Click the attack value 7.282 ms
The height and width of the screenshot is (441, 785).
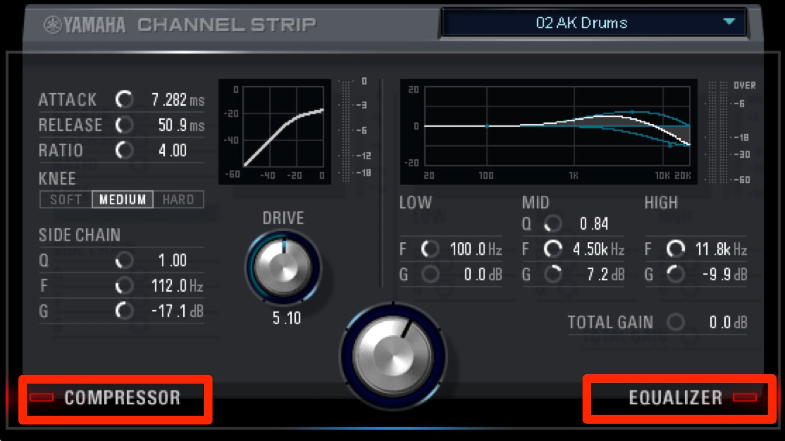(x=178, y=100)
